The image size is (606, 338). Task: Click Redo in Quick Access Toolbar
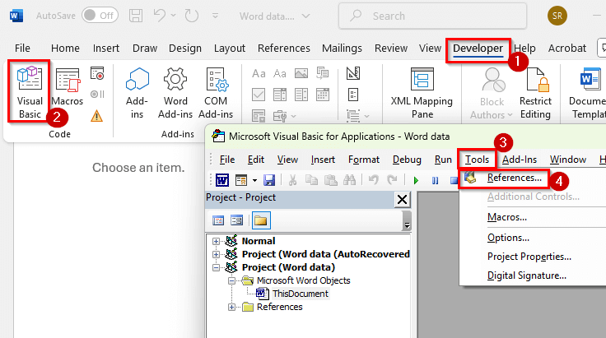click(x=192, y=16)
